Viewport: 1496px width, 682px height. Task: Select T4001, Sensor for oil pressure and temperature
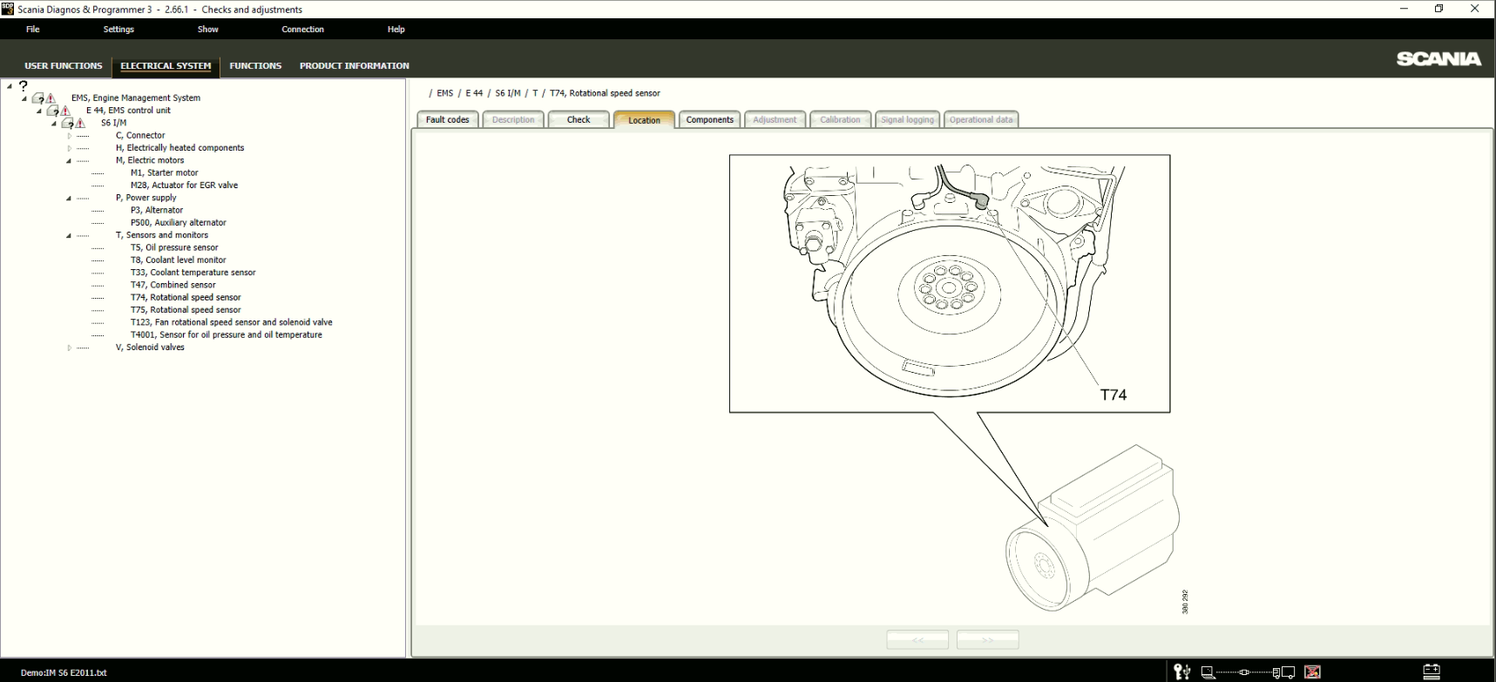tap(226, 334)
